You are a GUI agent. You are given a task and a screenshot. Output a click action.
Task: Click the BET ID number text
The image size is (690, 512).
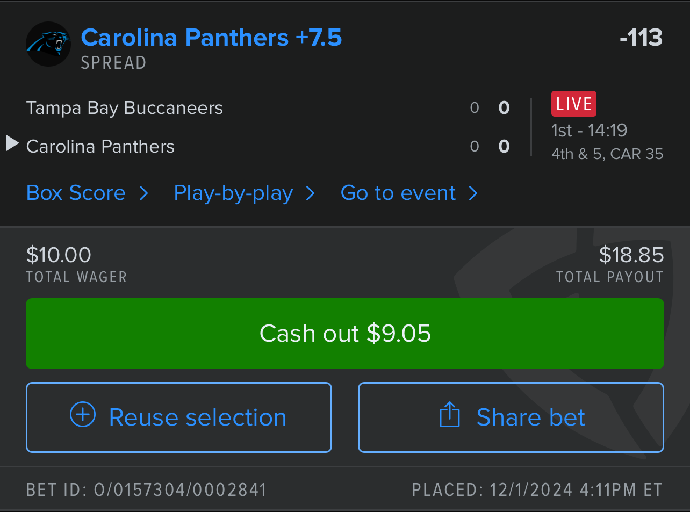(x=147, y=490)
